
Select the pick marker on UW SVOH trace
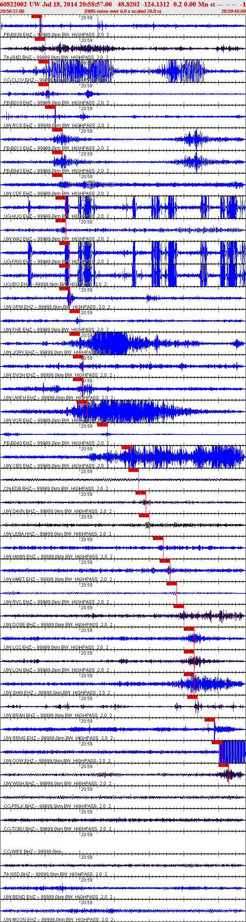click(x=78, y=357)
